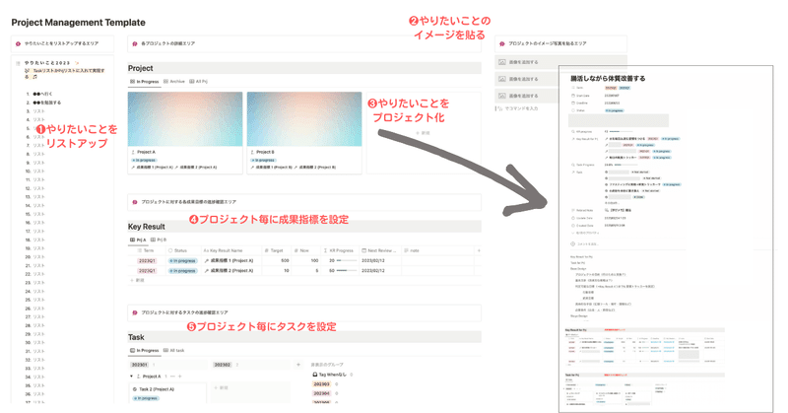Click the icon of the タスクの進捗確認エリア callout
This screenshot has width=788, height=413.
coord(135,312)
